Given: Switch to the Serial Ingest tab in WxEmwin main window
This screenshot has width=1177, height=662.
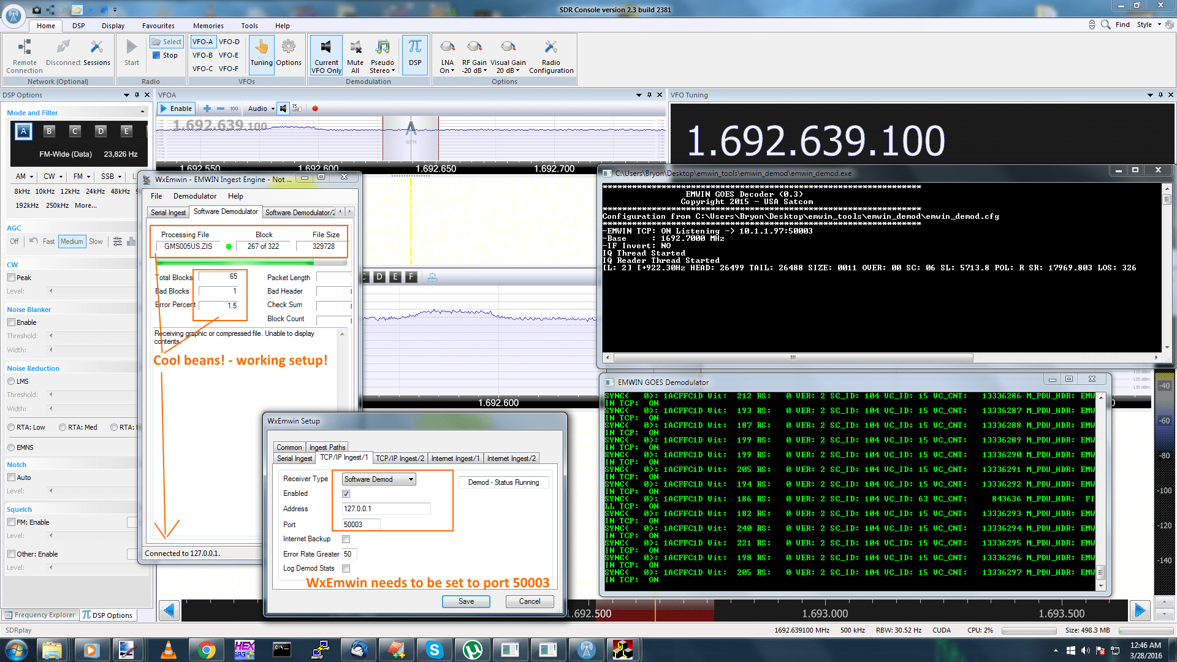Looking at the screenshot, I should click(x=168, y=213).
